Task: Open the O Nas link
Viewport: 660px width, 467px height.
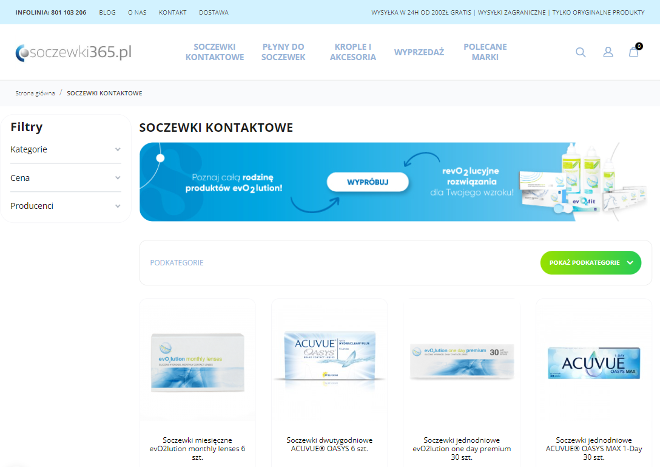Action: [137, 13]
